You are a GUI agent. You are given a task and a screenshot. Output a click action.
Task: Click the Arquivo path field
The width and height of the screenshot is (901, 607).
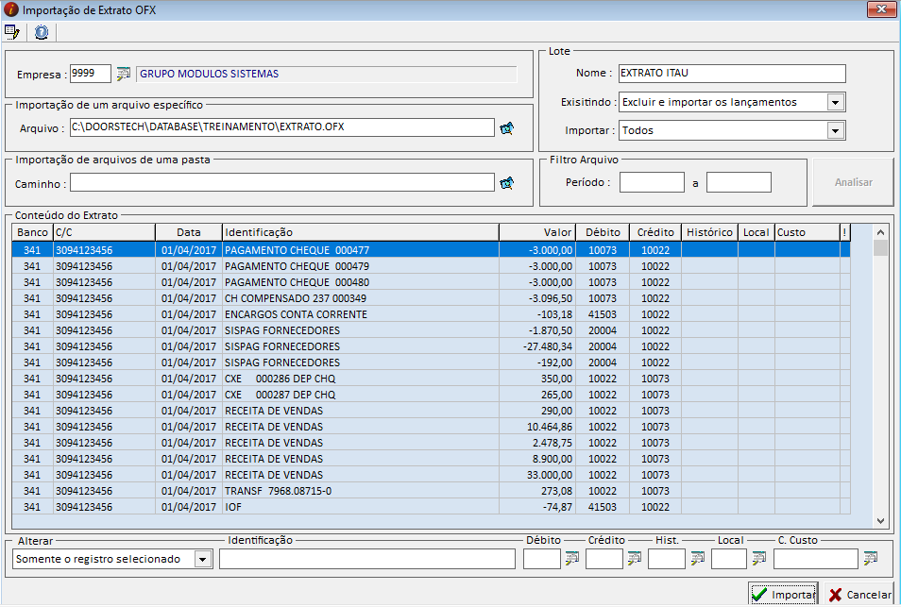[282, 127]
